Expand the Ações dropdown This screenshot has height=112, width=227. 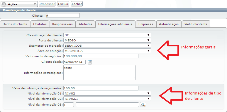(19, 4)
